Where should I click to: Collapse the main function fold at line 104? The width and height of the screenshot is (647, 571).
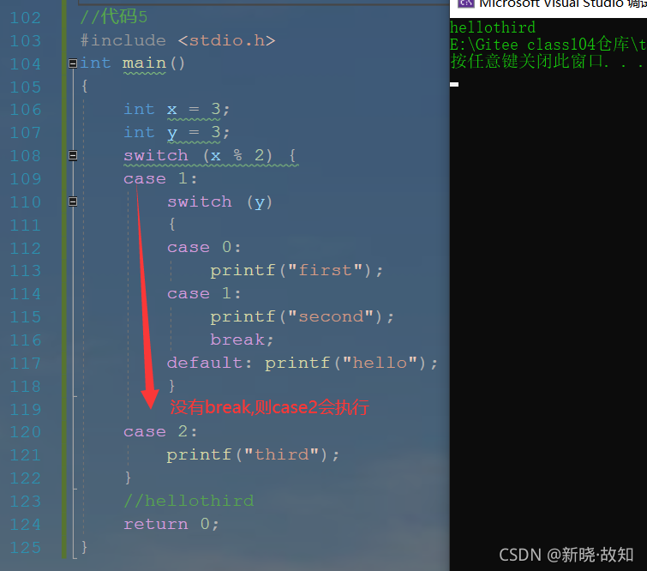[x=73, y=63]
